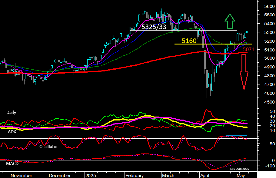276x178 pixels.
Task: Click the 4600 price scale value
Action: 269,93
